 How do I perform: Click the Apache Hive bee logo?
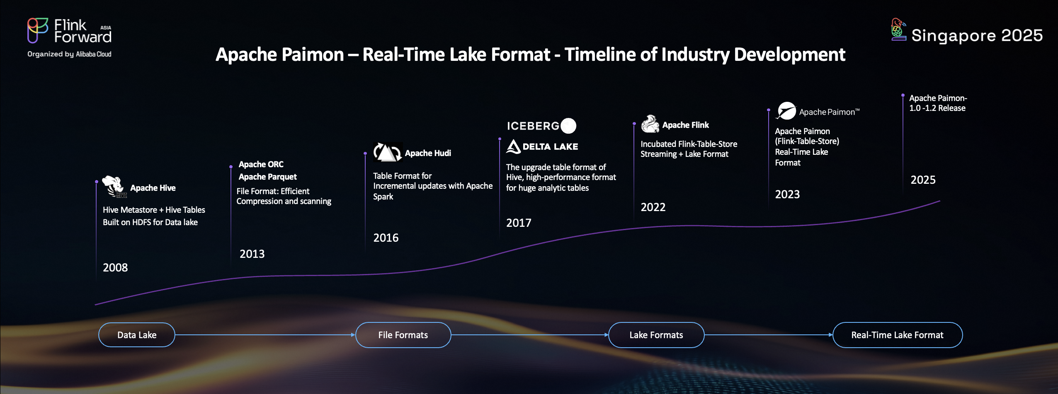[x=114, y=187]
